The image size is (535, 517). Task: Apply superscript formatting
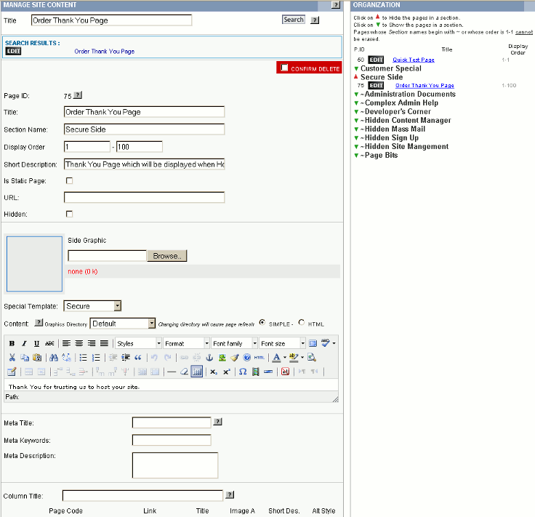coord(227,372)
